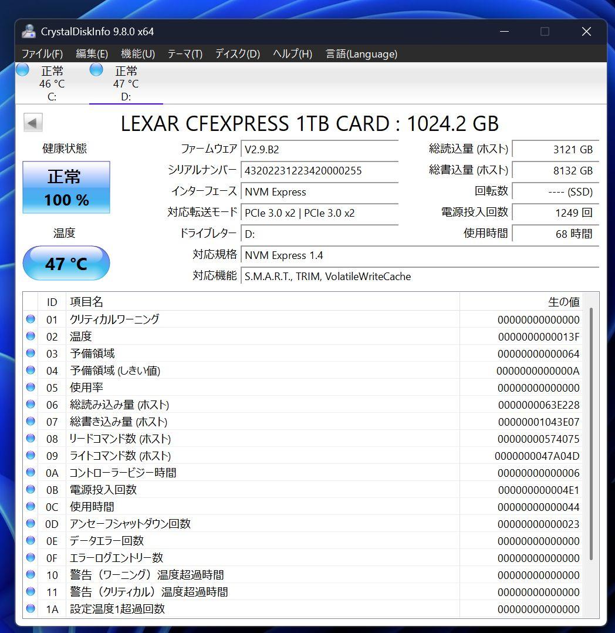This screenshot has width=615, height=633.
Task: Click the CrystalDiskInfo application icon in titlebar
Action: [x=28, y=31]
